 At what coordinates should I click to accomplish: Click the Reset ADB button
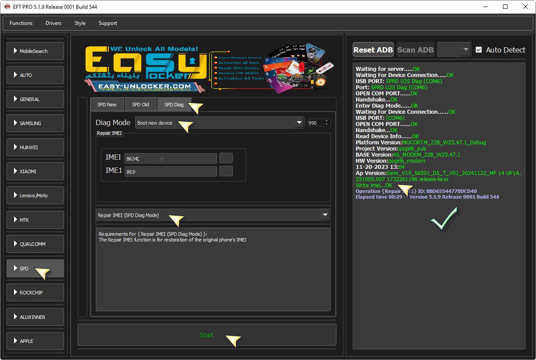(373, 50)
